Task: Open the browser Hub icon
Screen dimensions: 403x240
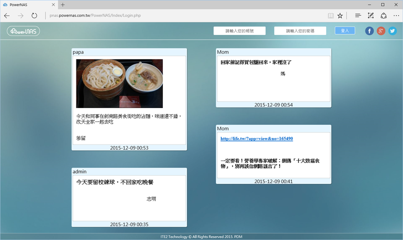Action: pyautogui.click(x=358, y=16)
